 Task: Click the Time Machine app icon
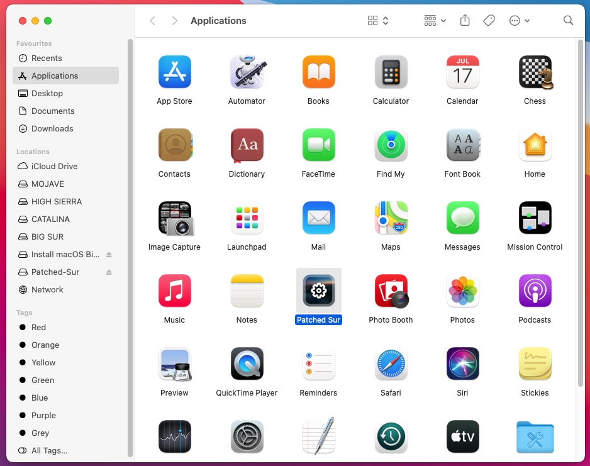click(x=391, y=436)
